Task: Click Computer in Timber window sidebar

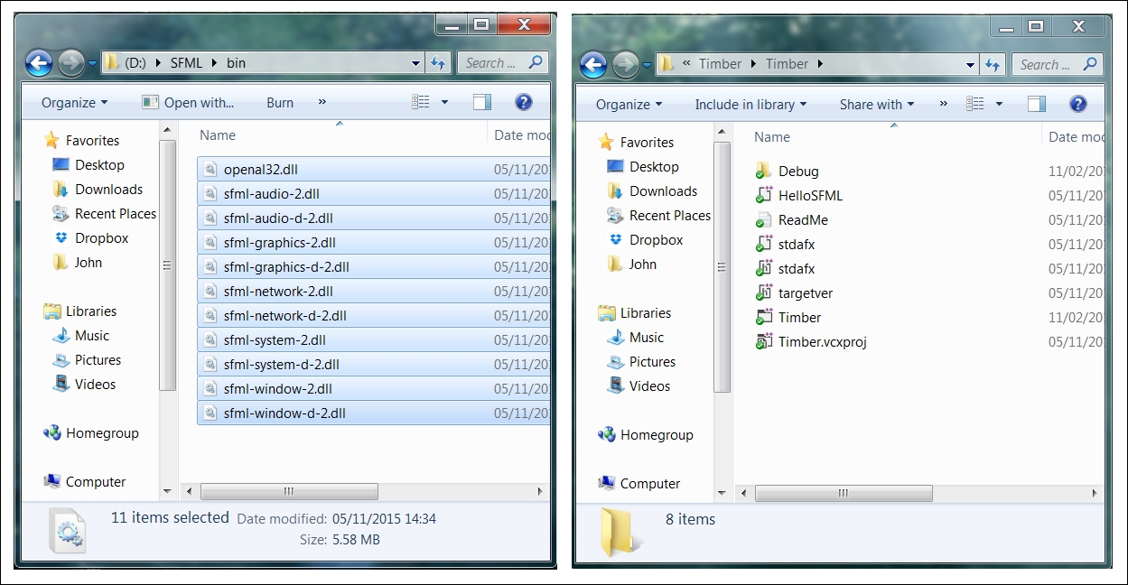Action: point(639,483)
